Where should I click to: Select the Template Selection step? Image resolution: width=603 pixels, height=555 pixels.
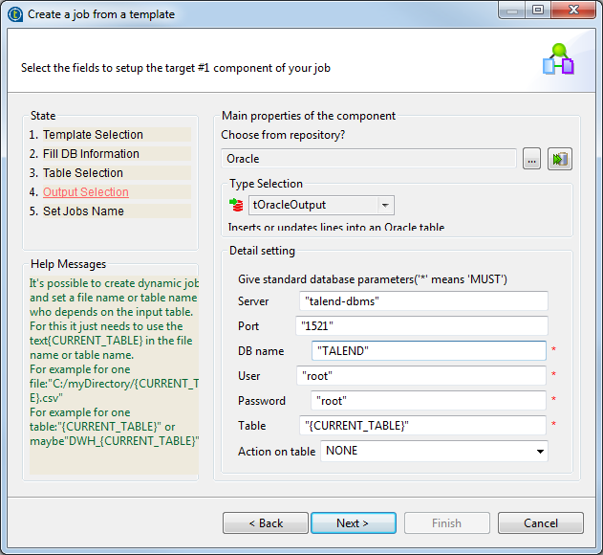coord(93,135)
